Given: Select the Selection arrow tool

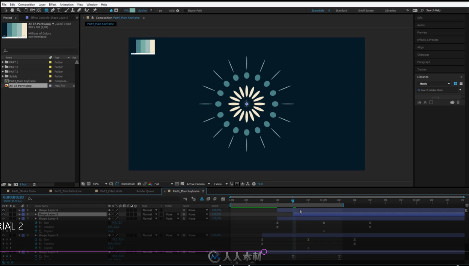Looking at the screenshot, I should tap(6, 10).
